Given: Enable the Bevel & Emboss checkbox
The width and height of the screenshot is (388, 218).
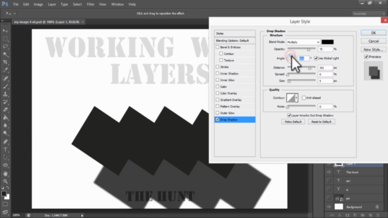Looking at the screenshot, I should [217, 47].
